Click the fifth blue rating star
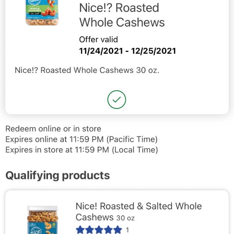This screenshot has width=234, height=234. (x=118, y=230)
